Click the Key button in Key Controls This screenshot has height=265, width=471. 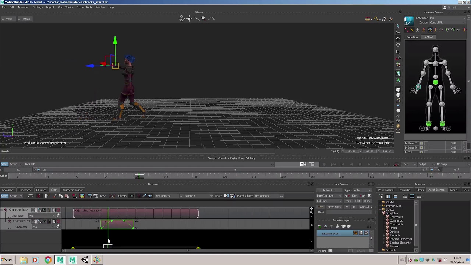tap(354, 196)
